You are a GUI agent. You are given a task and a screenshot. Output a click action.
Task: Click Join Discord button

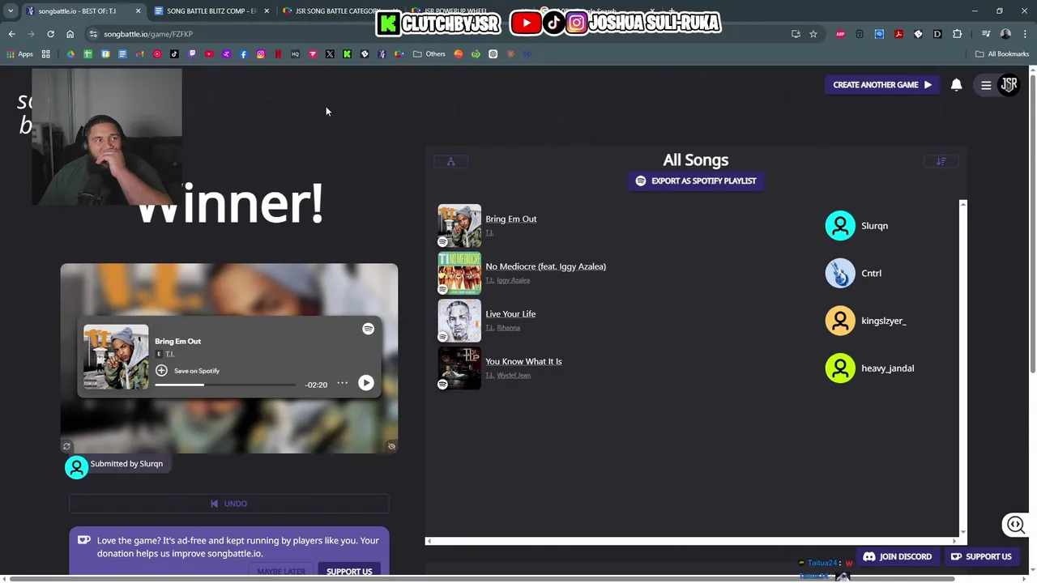click(x=897, y=556)
